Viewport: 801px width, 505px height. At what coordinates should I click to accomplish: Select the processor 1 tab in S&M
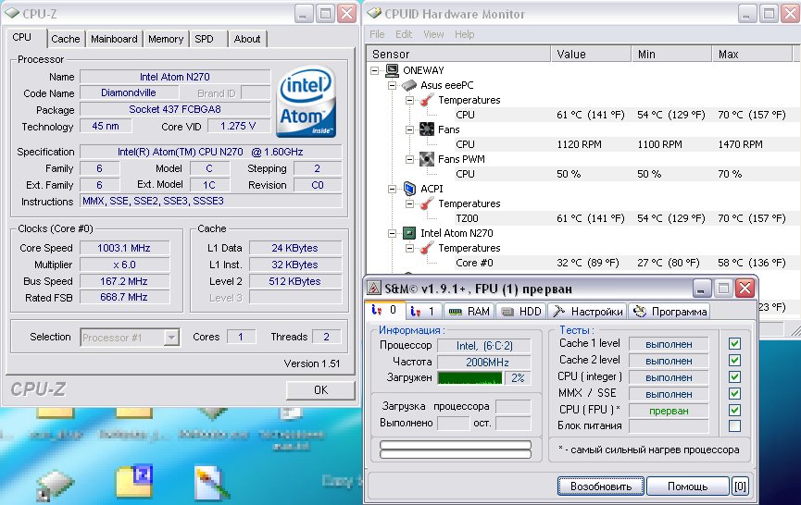pyautogui.click(x=423, y=311)
